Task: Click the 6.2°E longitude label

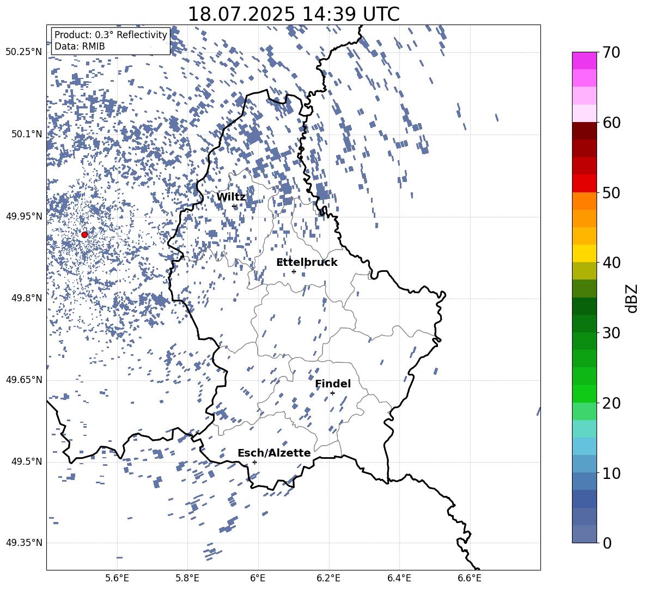Action: 328,578
